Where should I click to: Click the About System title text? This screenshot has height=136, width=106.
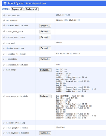tap(16, 3)
